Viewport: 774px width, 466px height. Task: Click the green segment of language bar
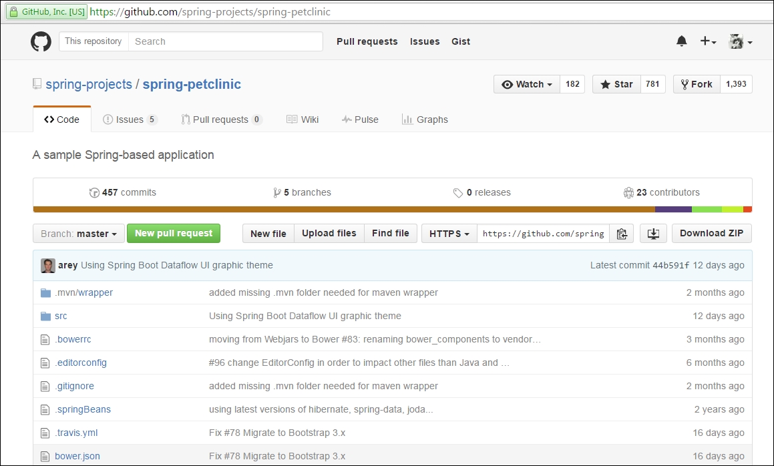click(x=707, y=210)
